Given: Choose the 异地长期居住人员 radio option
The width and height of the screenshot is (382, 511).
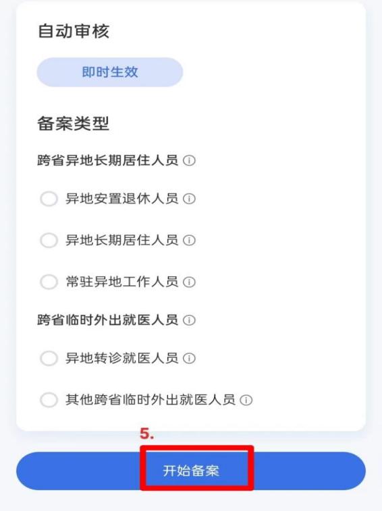Looking at the screenshot, I should pos(49,241).
